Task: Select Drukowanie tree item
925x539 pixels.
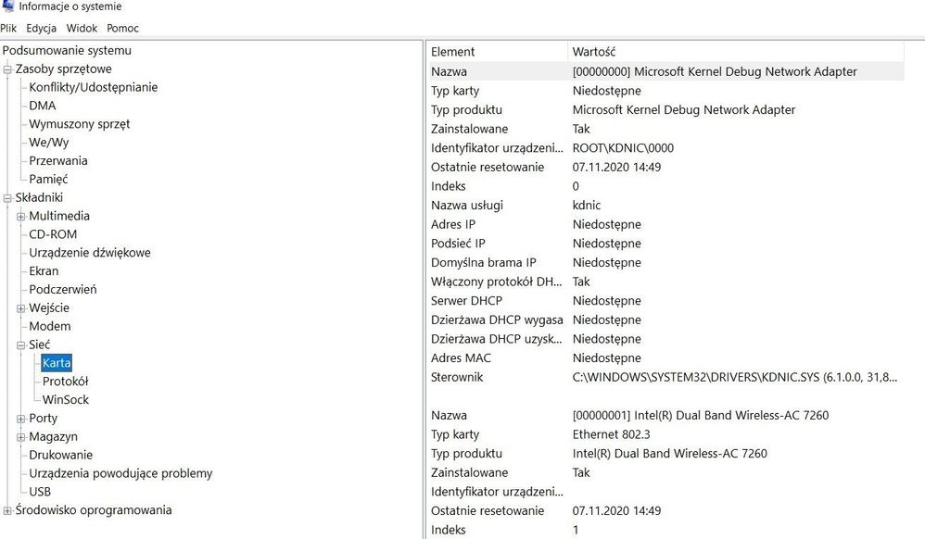Action: tap(61, 455)
